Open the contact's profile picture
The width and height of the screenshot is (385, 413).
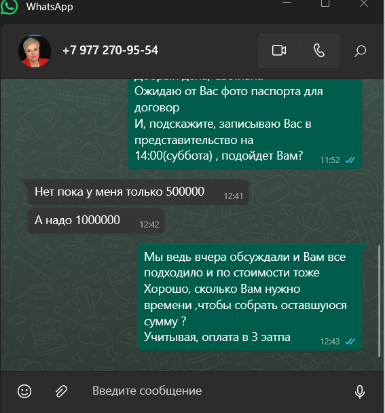coord(35,51)
